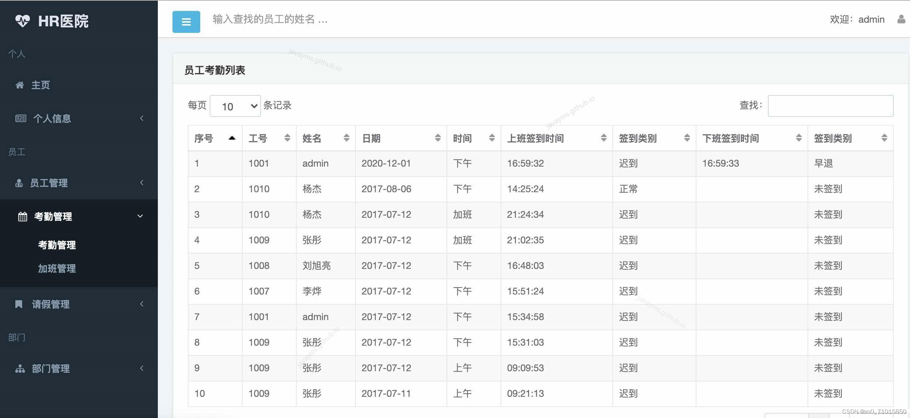Click the staff icon for 员工管理
The width and height of the screenshot is (912, 418).
tap(19, 183)
